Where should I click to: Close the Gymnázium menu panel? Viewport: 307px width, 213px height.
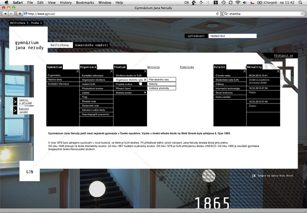78,71
